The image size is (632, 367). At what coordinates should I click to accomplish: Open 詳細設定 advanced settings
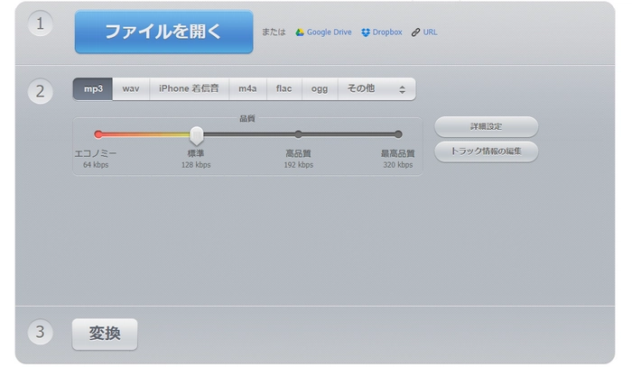click(486, 127)
